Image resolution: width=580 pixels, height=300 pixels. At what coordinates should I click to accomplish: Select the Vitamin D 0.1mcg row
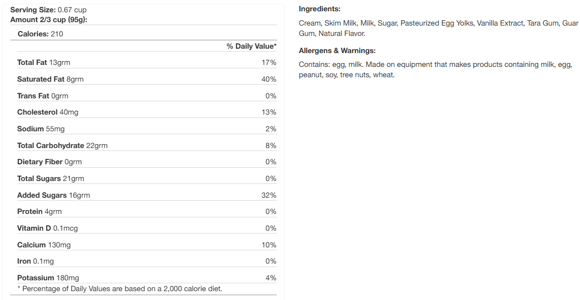pyautogui.click(x=48, y=228)
